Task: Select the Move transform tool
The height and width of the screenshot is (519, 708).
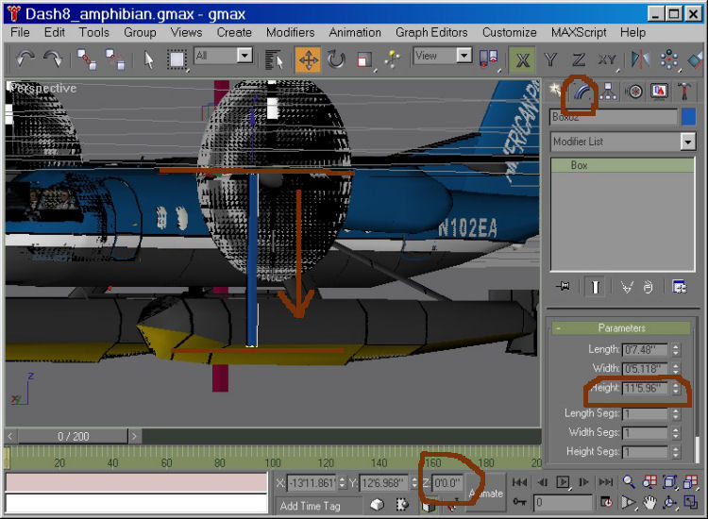Action: (x=308, y=59)
